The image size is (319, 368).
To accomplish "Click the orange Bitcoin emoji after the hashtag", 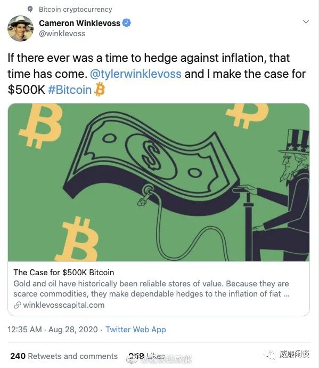I will click(100, 90).
